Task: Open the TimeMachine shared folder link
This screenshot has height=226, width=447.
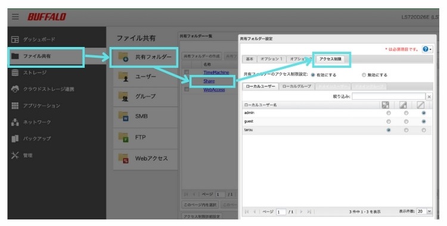Action: click(x=216, y=73)
